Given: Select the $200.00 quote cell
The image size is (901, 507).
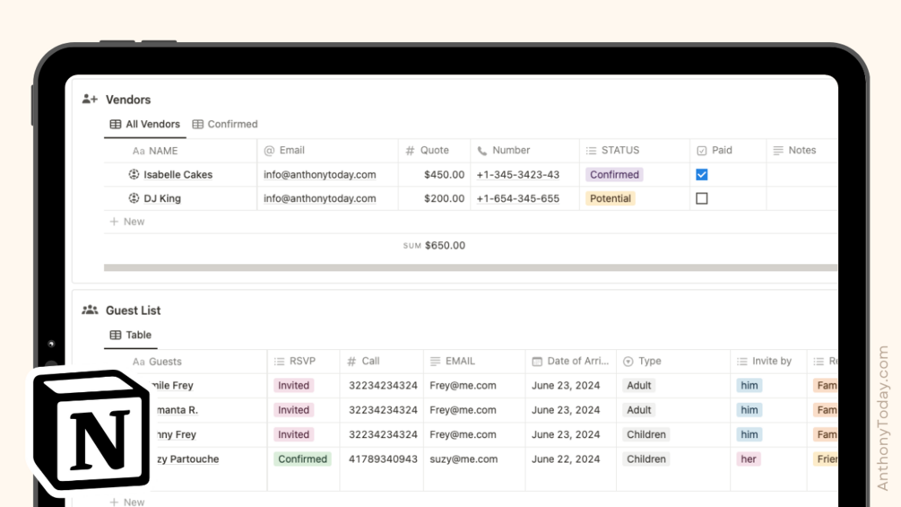Looking at the screenshot, I should pyautogui.click(x=435, y=198).
